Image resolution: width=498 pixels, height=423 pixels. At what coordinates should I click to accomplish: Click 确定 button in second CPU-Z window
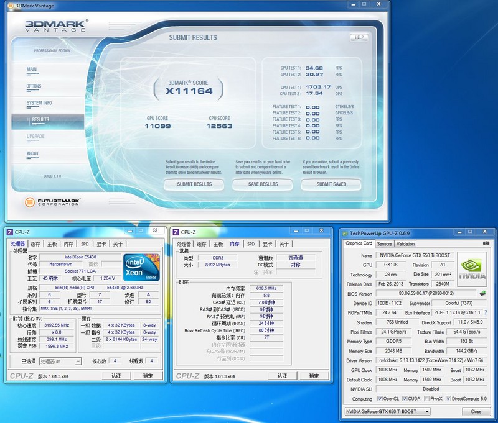click(x=314, y=376)
